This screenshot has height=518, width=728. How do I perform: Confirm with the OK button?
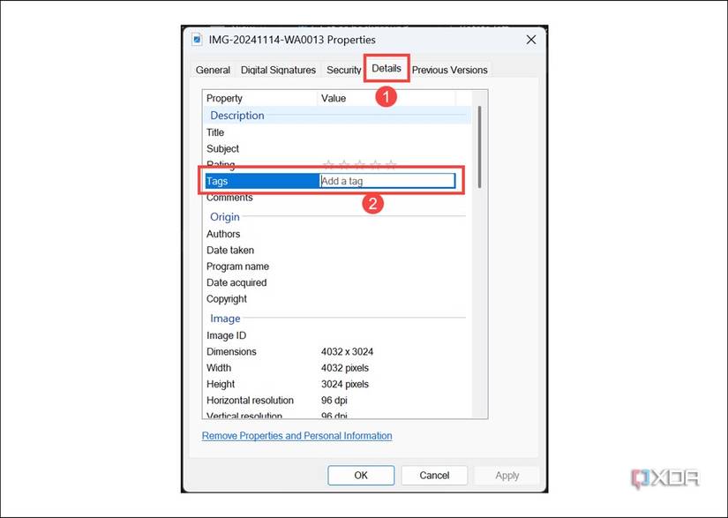pos(361,476)
